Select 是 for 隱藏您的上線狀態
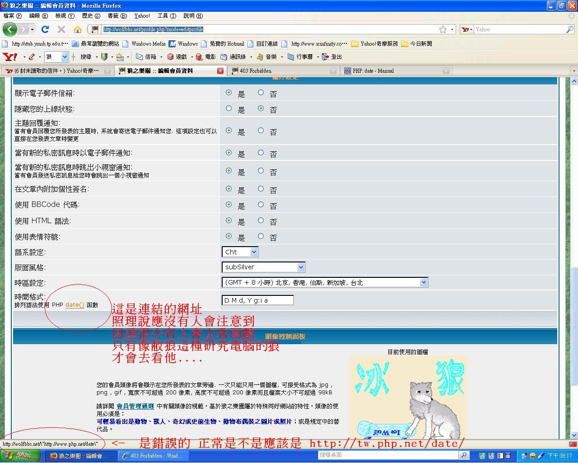The height and width of the screenshot is (463, 578). (228, 108)
